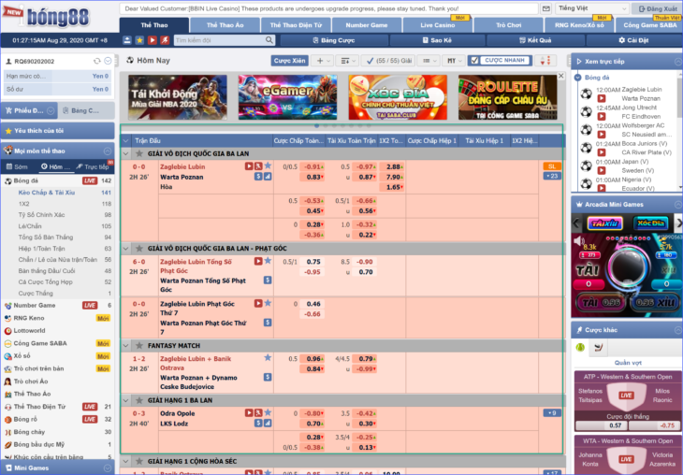The width and height of the screenshot is (683, 475).
Task: Click Đăng Xuất logout button
Action: [x=658, y=8]
